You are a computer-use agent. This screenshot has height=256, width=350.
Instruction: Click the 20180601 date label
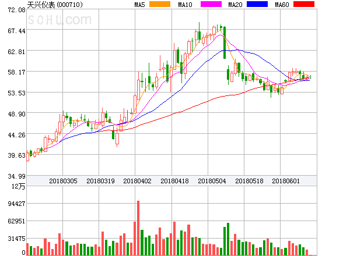tap(286, 181)
